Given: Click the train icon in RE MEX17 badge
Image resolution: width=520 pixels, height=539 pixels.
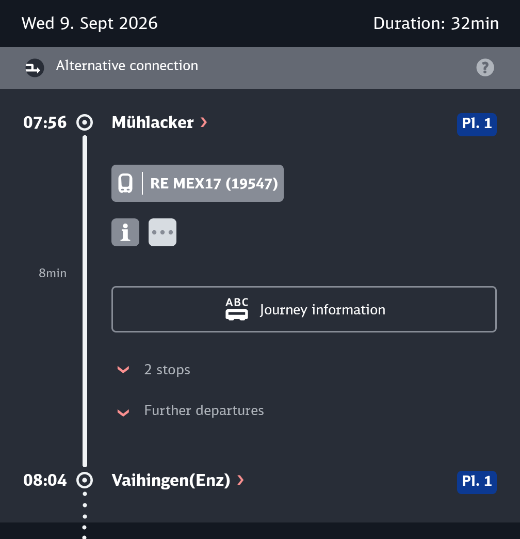Looking at the screenshot, I should [125, 183].
